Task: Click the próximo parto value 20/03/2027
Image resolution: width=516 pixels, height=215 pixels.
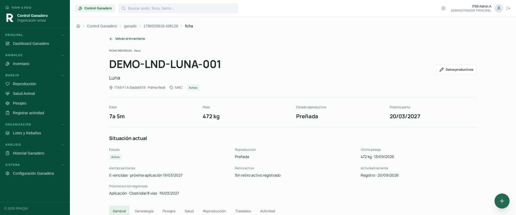Action: click(405, 117)
